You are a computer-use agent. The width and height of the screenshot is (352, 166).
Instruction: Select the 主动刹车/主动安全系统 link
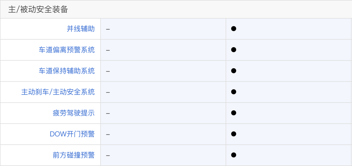click(58, 92)
